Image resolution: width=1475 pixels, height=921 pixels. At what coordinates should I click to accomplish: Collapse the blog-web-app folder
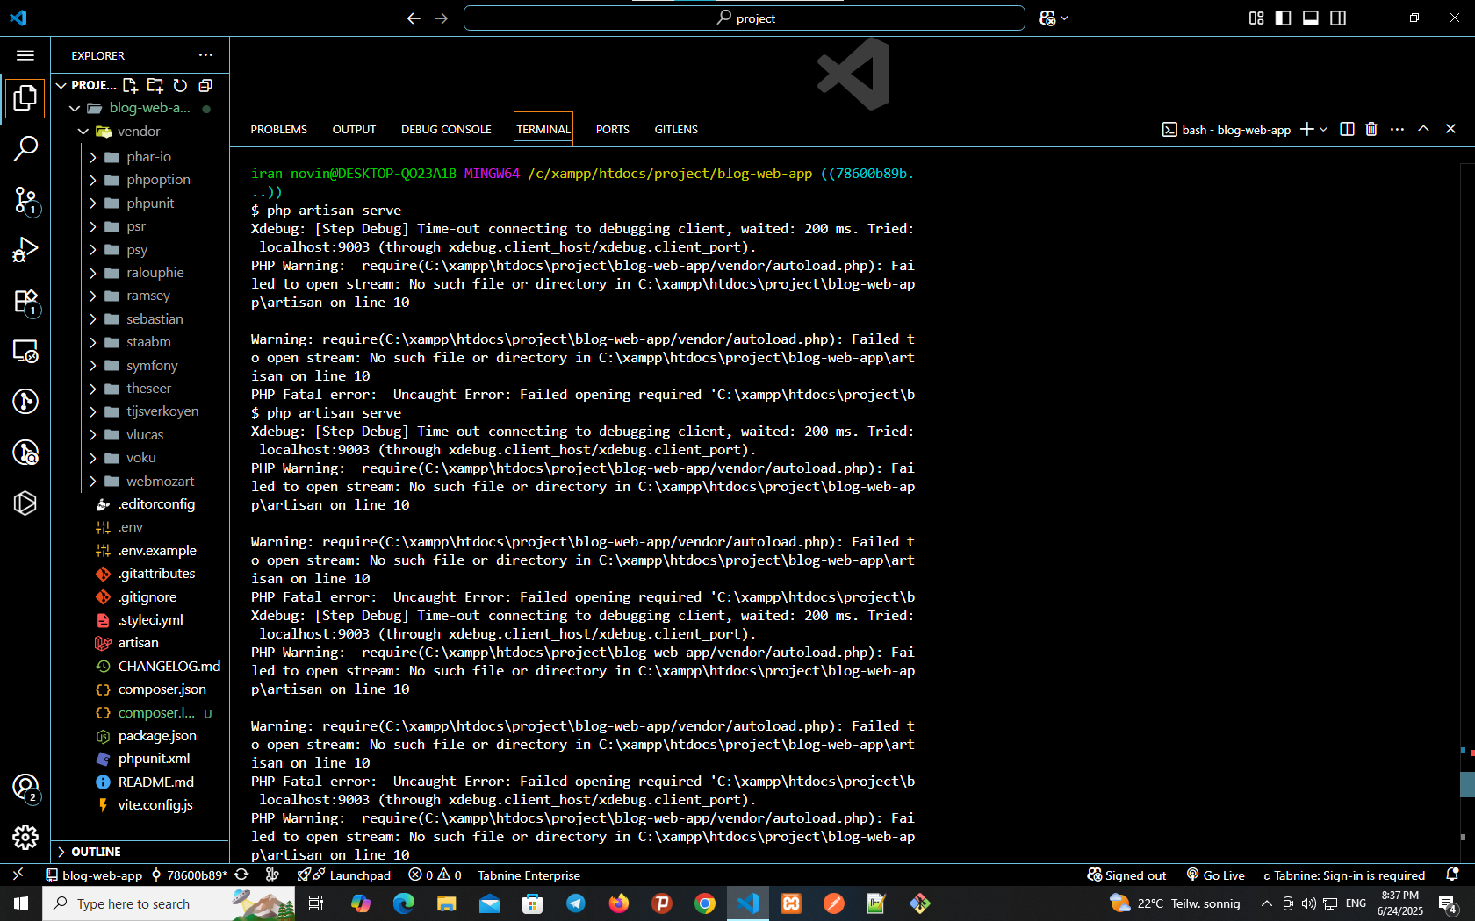coord(75,108)
